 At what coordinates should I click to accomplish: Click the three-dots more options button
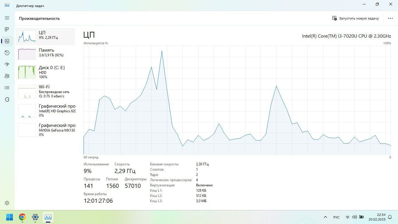pos(390,18)
